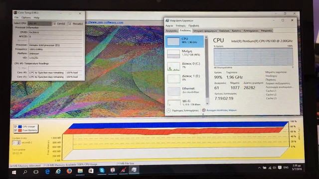The width and height of the screenshot is (319, 179).
Task: Click the Task Manager title bar icon
Action: [167, 20]
